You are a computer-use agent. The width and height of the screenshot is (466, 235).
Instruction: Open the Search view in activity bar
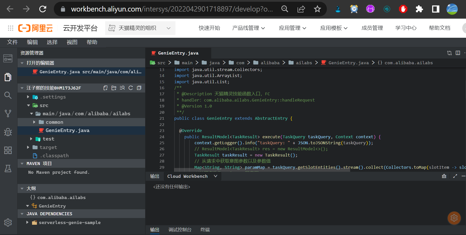tap(8, 95)
